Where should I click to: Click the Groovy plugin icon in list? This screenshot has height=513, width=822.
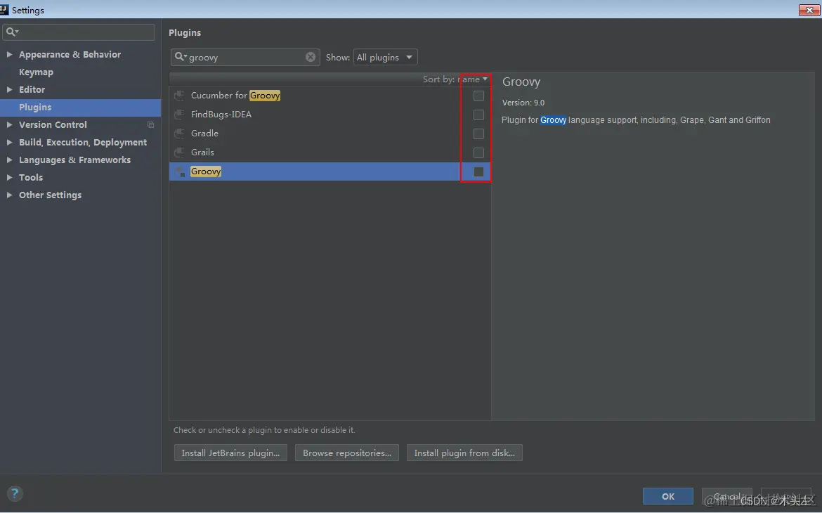[179, 171]
